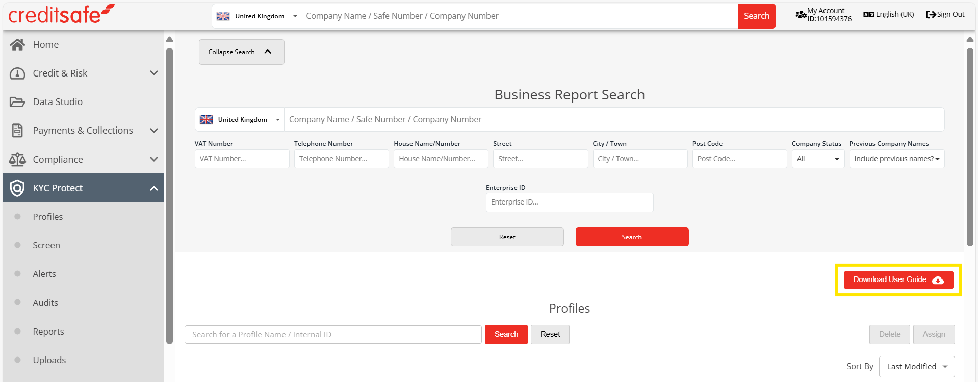The image size is (978, 382).
Task: Click the Sign Out arrow icon
Action: point(931,15)
